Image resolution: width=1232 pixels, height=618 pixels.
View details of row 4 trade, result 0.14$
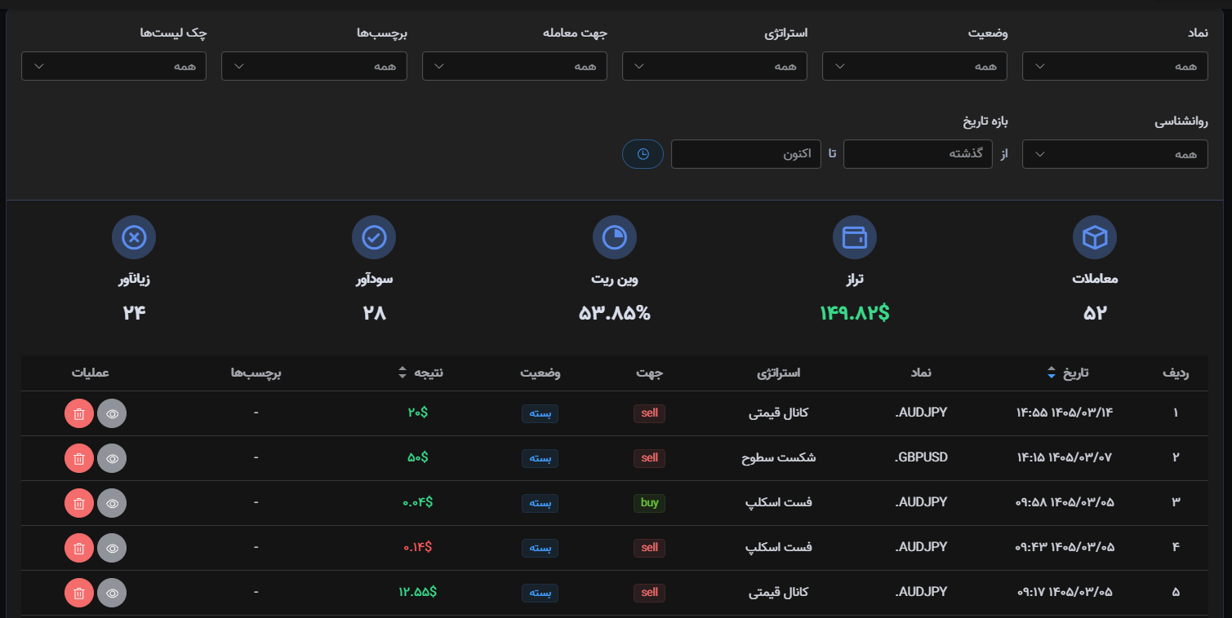(112, 549)
